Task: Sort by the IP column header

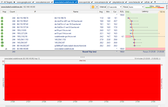Action: click(x=35, y=12)
